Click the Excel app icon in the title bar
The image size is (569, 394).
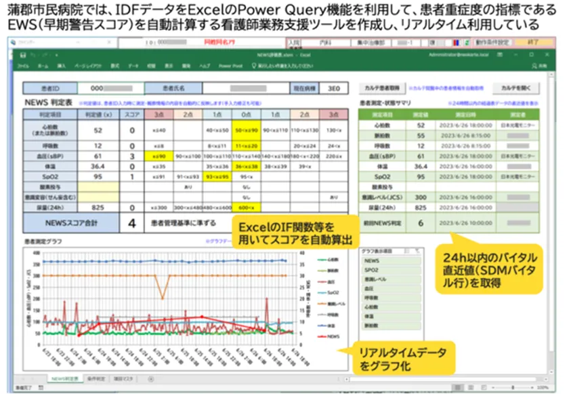click(x=14, y=54)
